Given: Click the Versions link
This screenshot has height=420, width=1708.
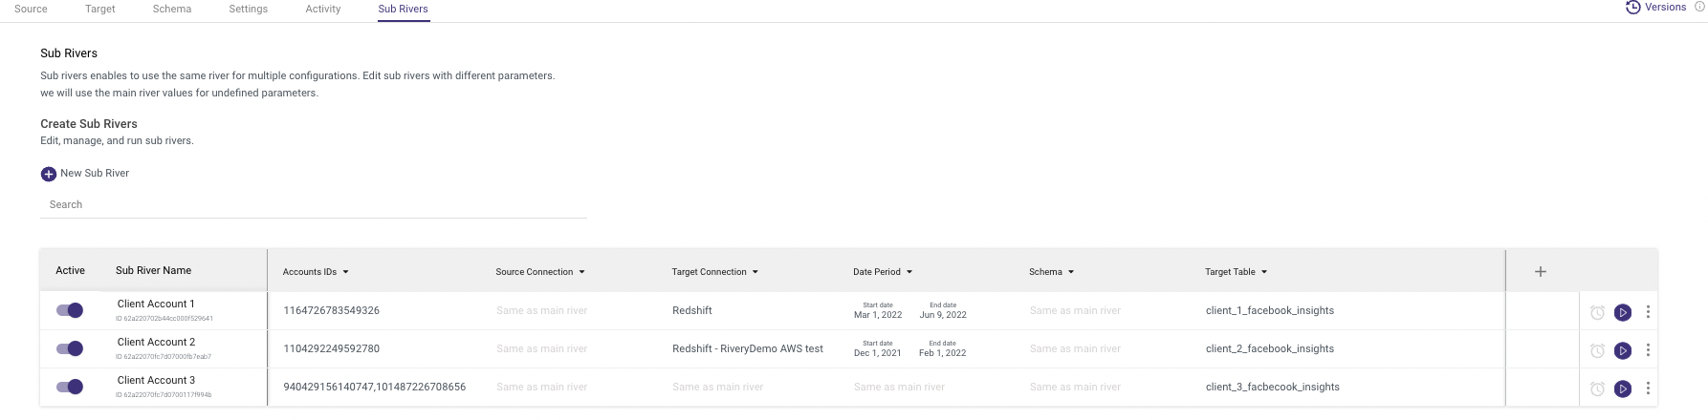Looking at the screenshot, I should pos(1665,8).
